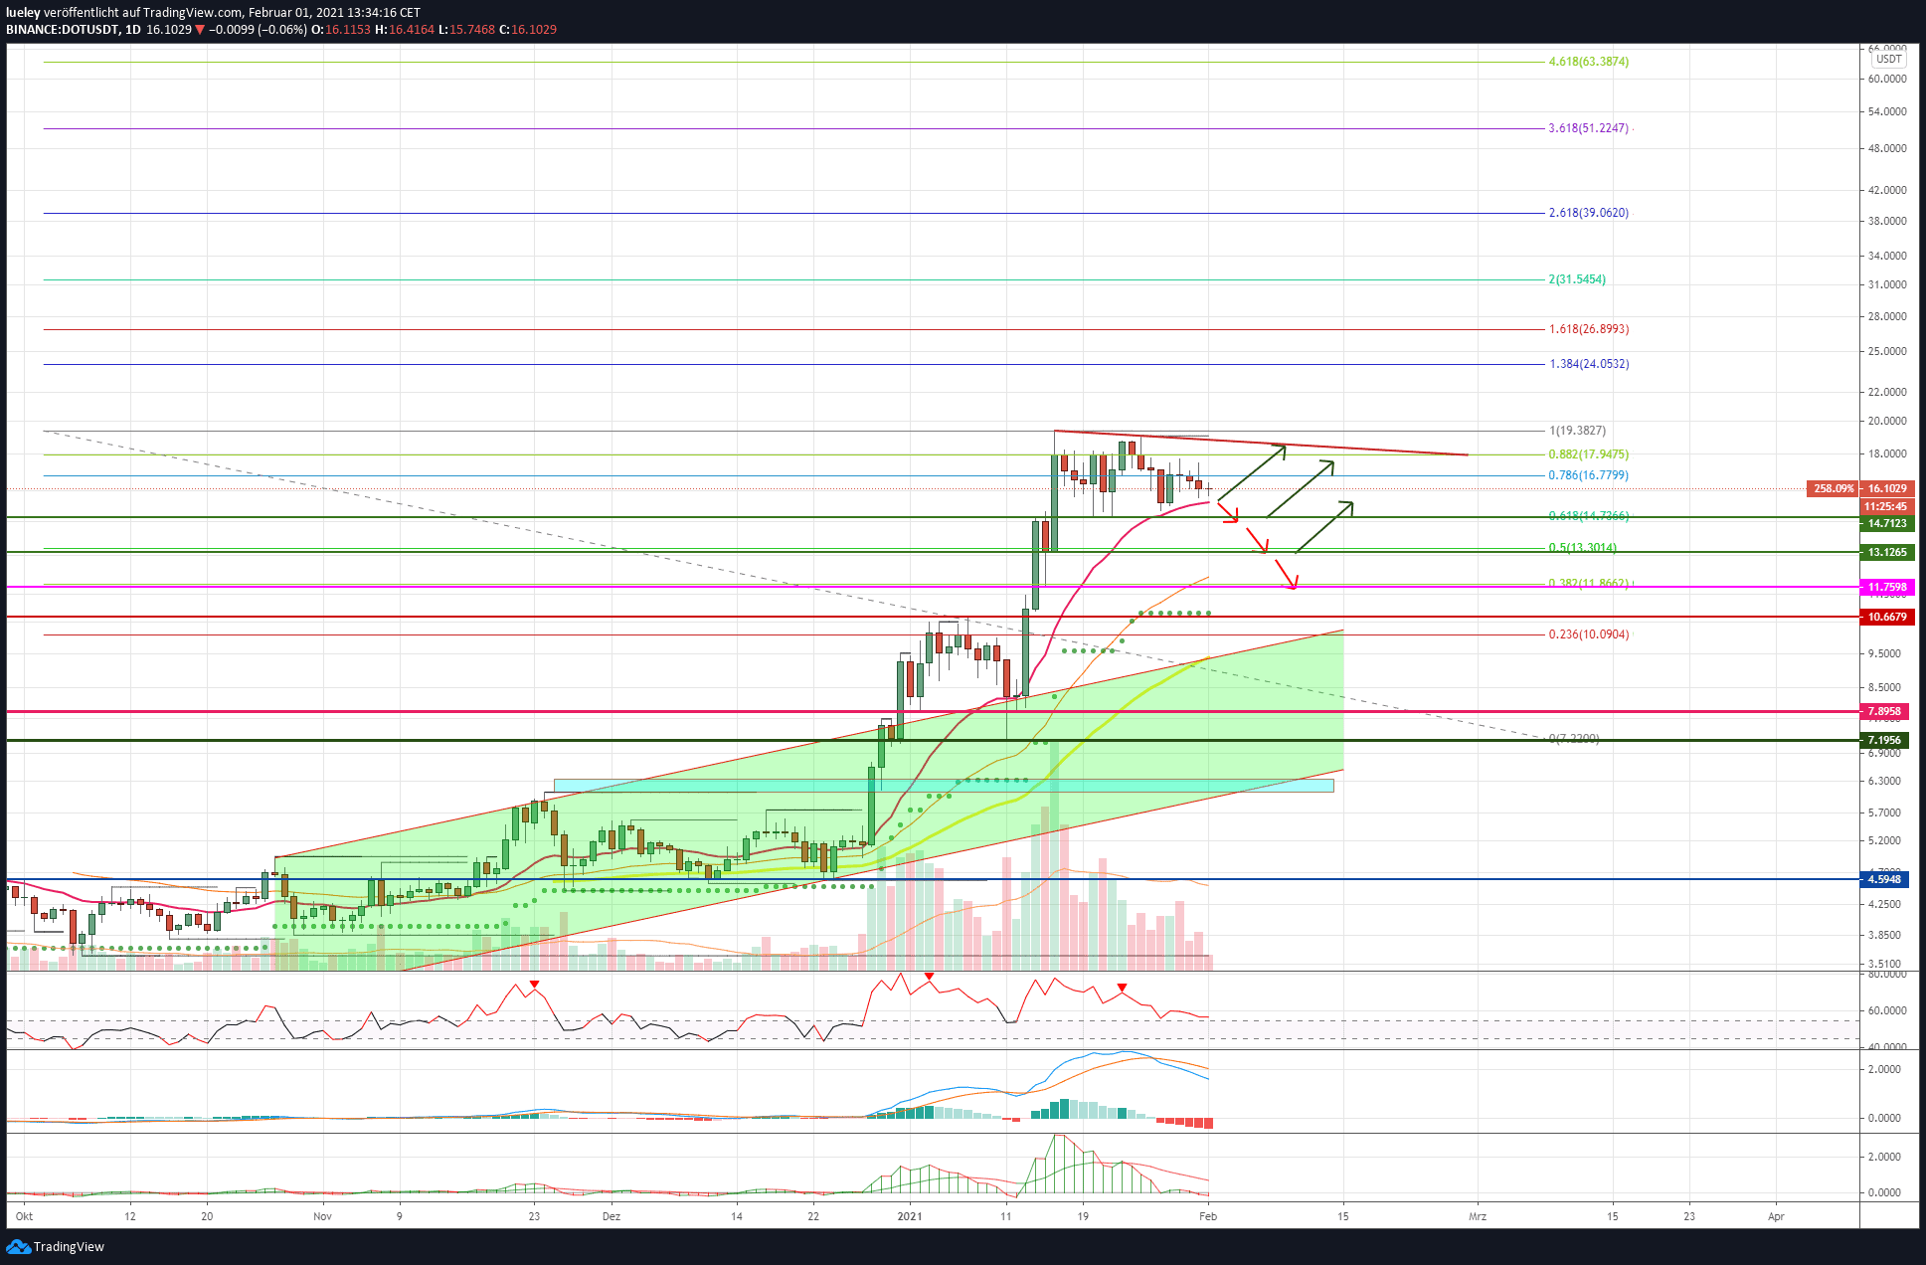Click Fibonacci label 0(7.2200)
The image size is (1926, 1265).
click(x=1574, y=739)
